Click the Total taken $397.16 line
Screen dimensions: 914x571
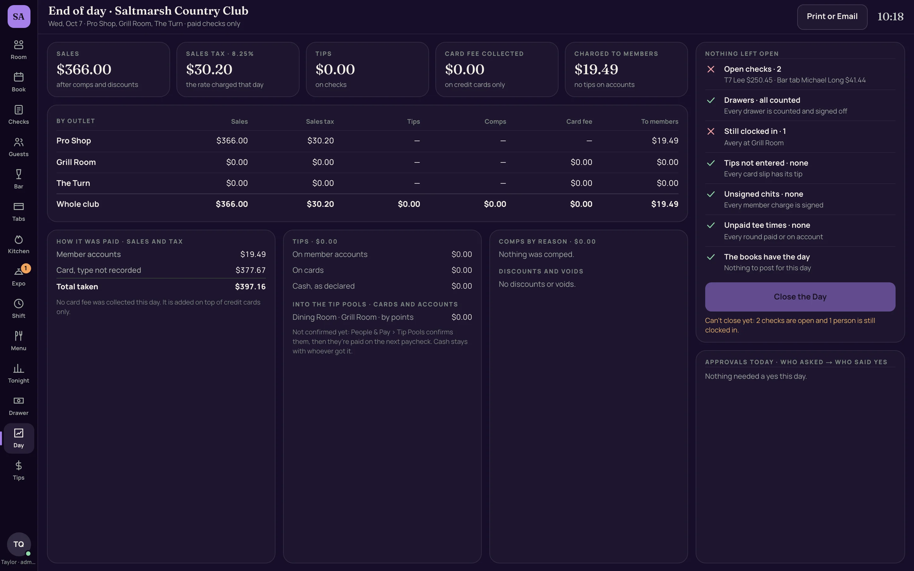(161, 287)
